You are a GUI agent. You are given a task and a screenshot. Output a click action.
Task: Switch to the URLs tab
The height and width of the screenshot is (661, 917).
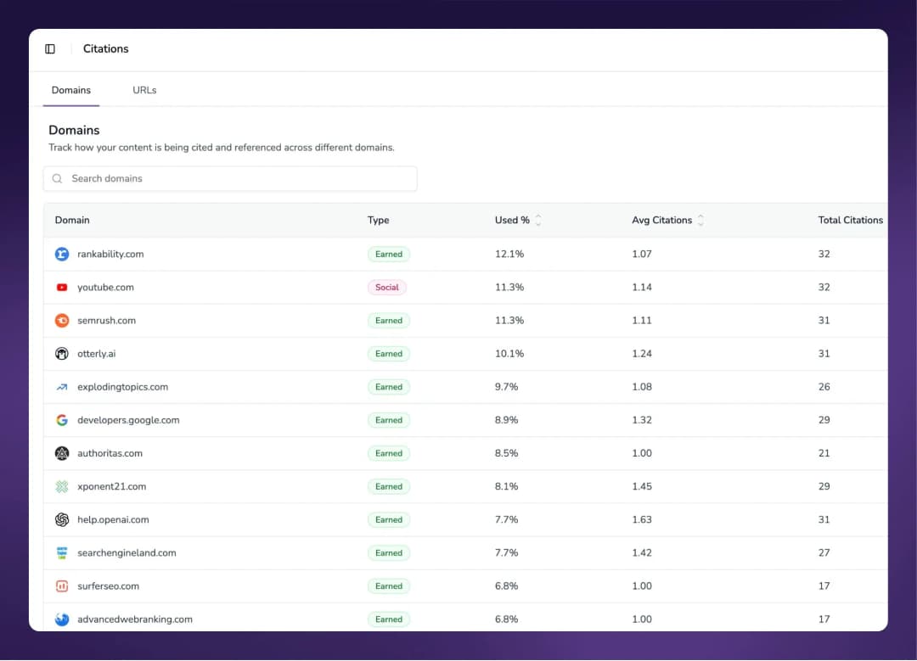pos(144,90)
